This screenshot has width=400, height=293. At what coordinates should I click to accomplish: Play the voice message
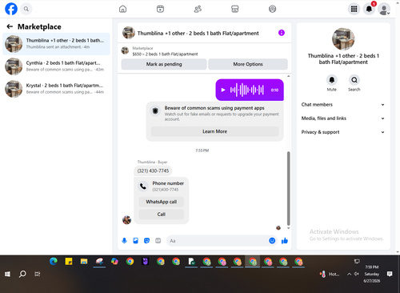pos(223,90)
